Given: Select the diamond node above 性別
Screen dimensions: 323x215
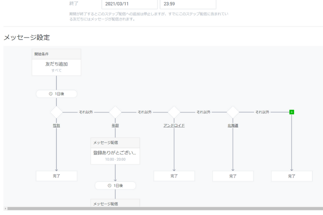Looking at the screenshot, I should coord(56,112).
